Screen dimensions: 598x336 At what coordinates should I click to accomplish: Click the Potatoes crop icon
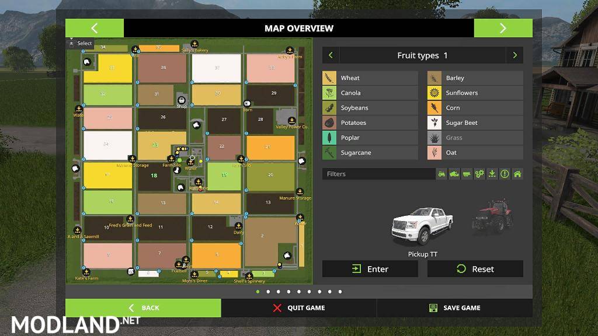pos(329,123)
